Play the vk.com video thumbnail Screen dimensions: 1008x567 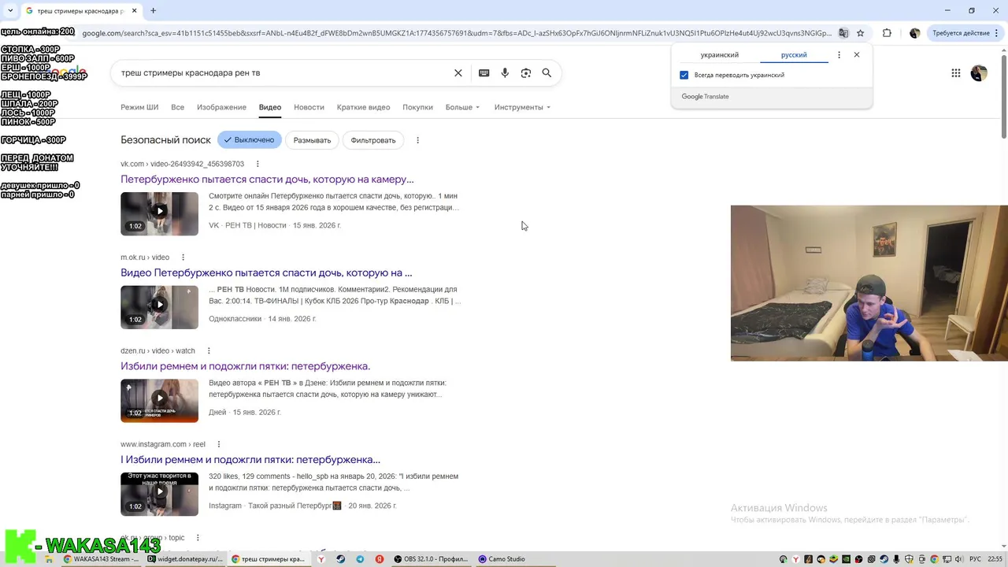[159, 213]
